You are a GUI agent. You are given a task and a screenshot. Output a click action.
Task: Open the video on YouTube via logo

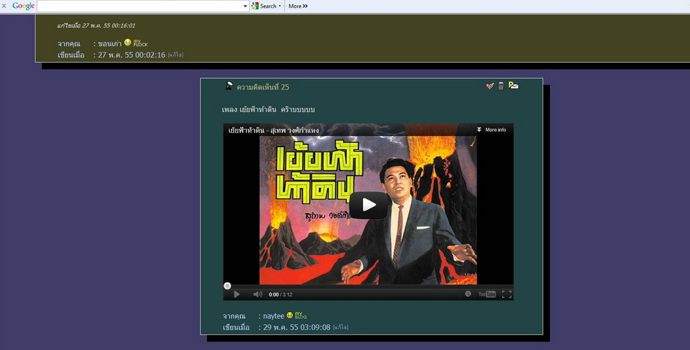(x=487, y=295)
